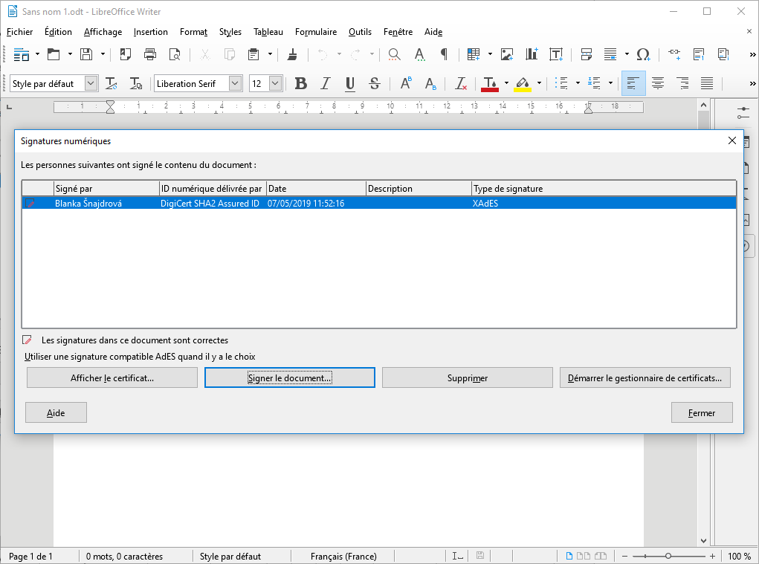Click the Save diskette icon

86,54
